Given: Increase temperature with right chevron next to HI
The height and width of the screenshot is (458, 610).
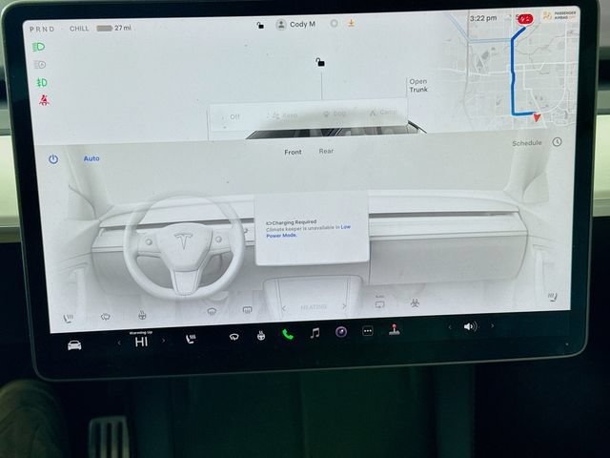Looking at the screenshot, I should point(163,341).
